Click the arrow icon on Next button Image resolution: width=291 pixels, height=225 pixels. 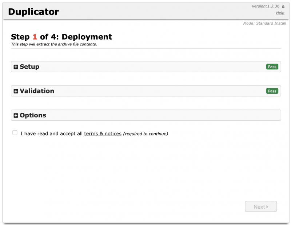pyautogui.click(x=267, y=207)
